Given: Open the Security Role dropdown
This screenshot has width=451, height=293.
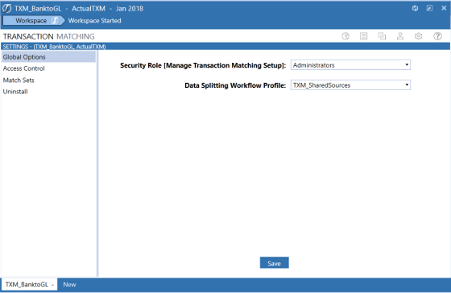Looking at the screenshot, I should (350, 65).
